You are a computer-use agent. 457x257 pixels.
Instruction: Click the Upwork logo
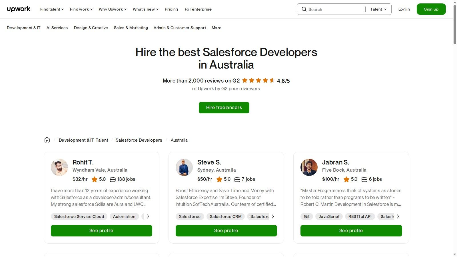coord(18,9)
